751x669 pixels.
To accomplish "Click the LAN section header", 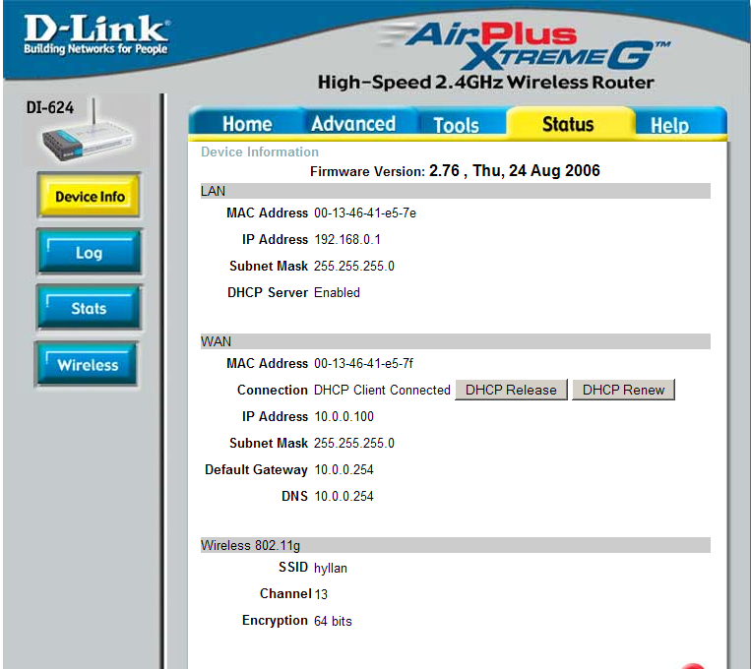I will [455, 191].
